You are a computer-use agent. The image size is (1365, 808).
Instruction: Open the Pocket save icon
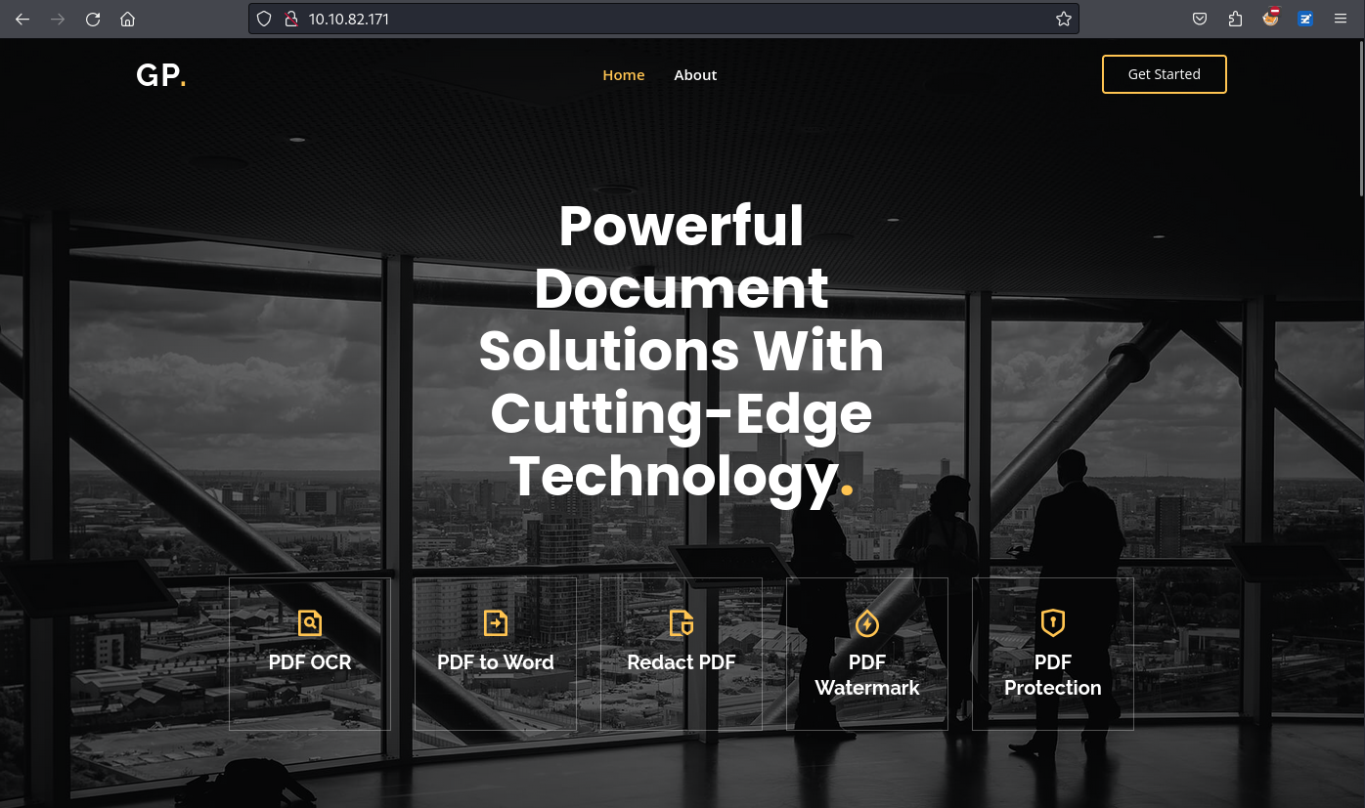click(x=1200, y=20)
